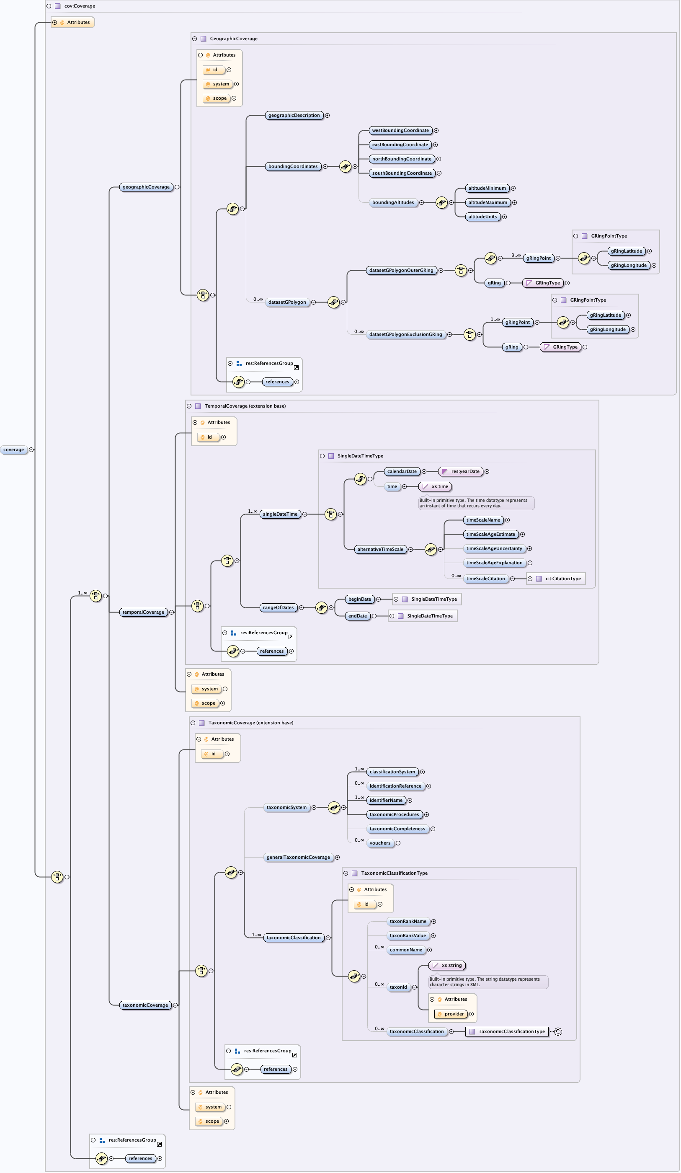
Task: Select the temporalCoverage element node
Action: tap(143, 612)
